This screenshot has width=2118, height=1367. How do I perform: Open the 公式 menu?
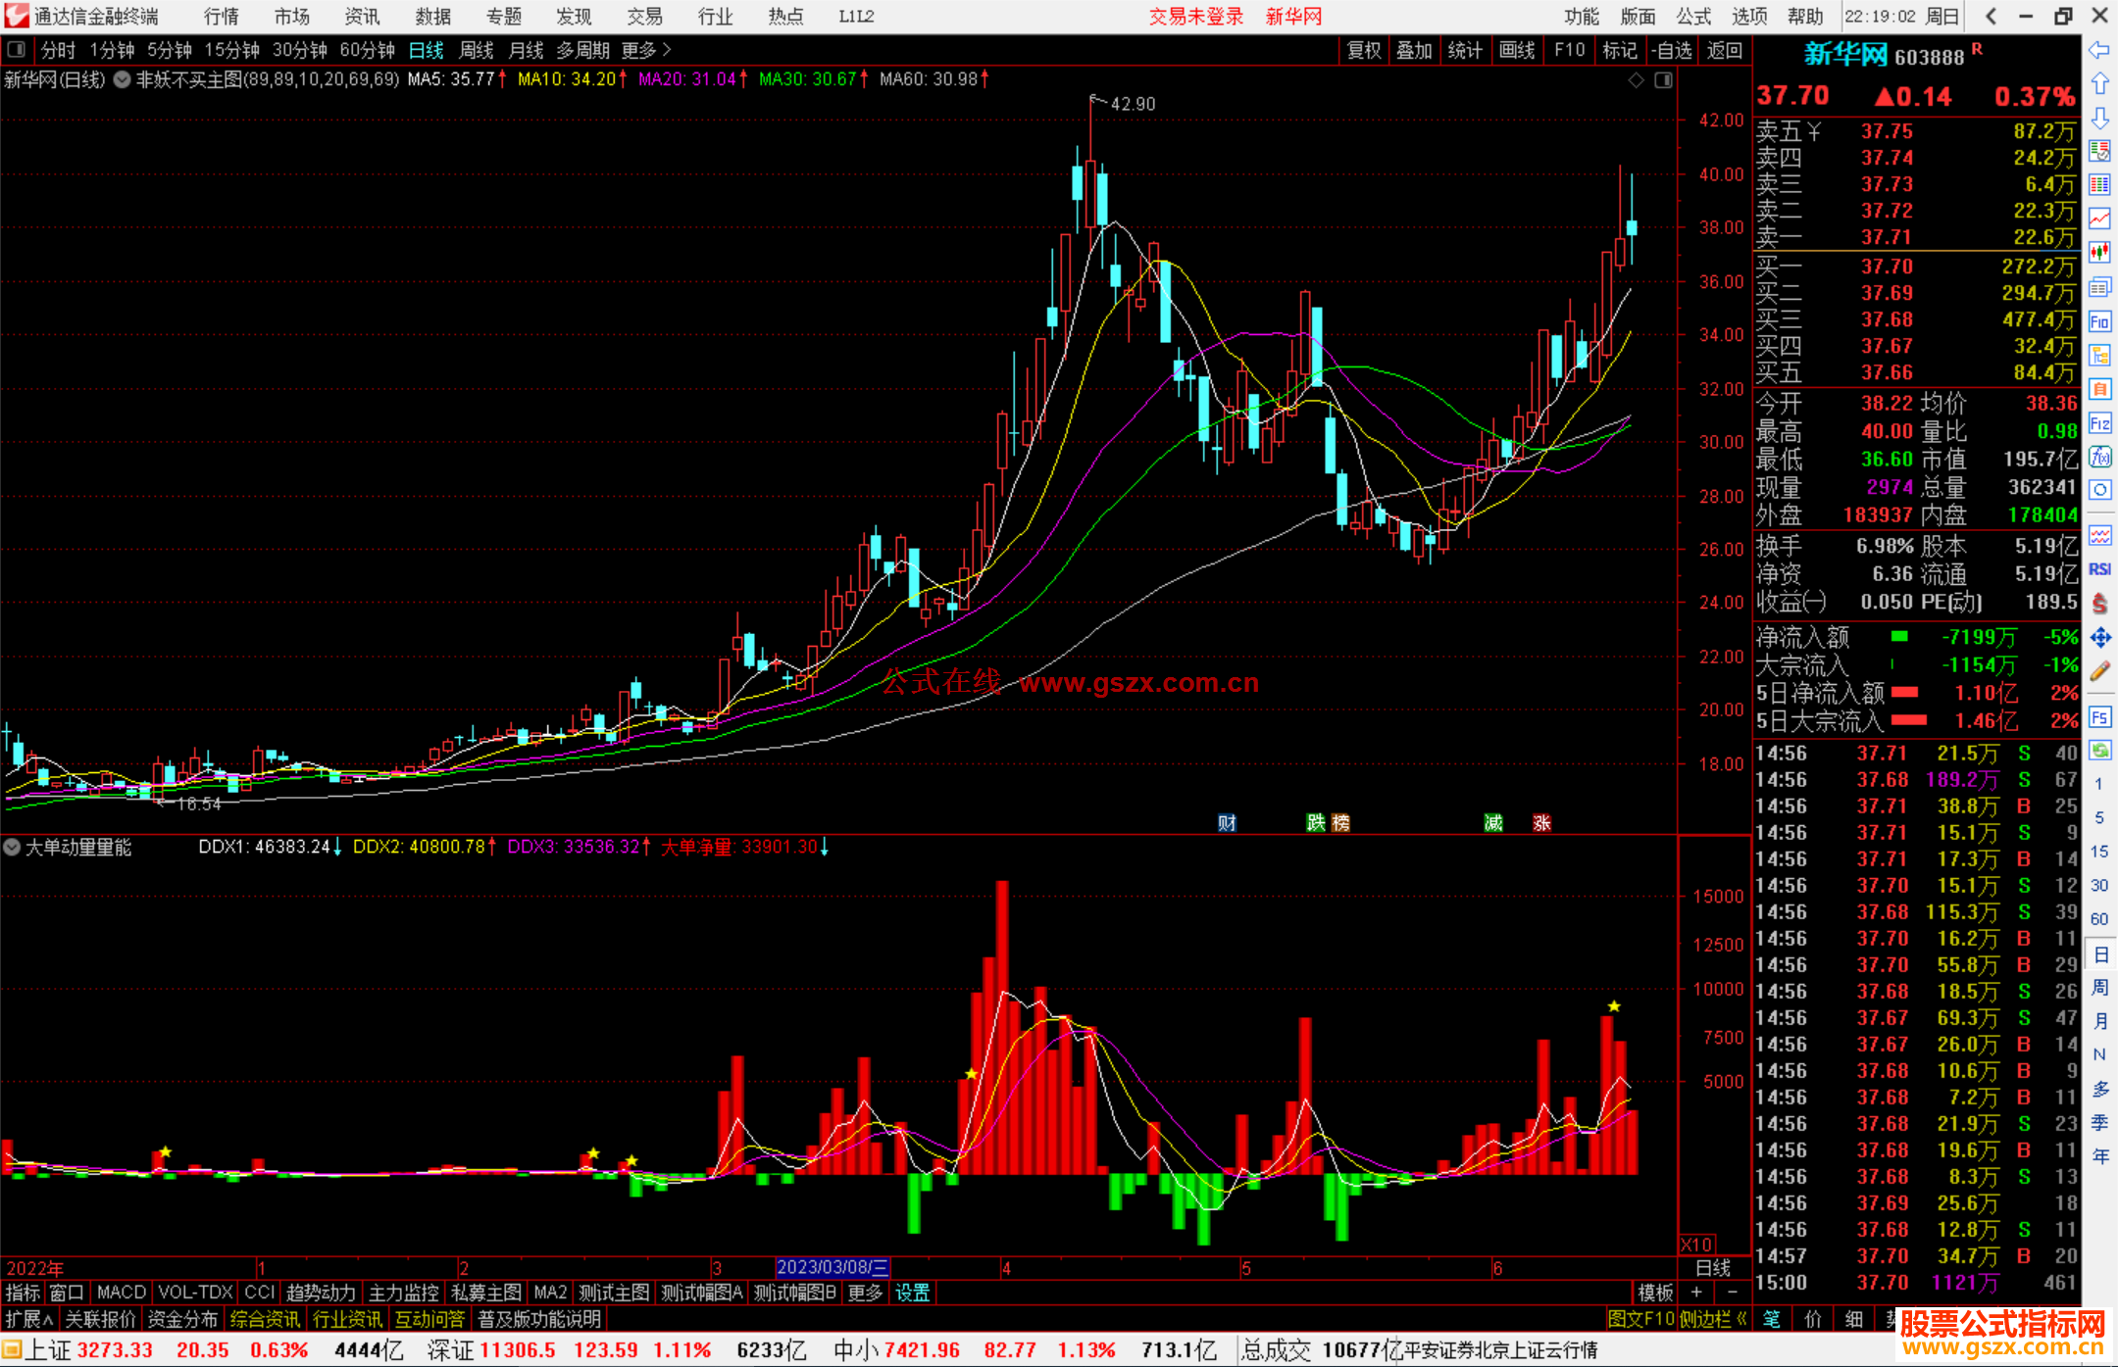pos(1693,17)
